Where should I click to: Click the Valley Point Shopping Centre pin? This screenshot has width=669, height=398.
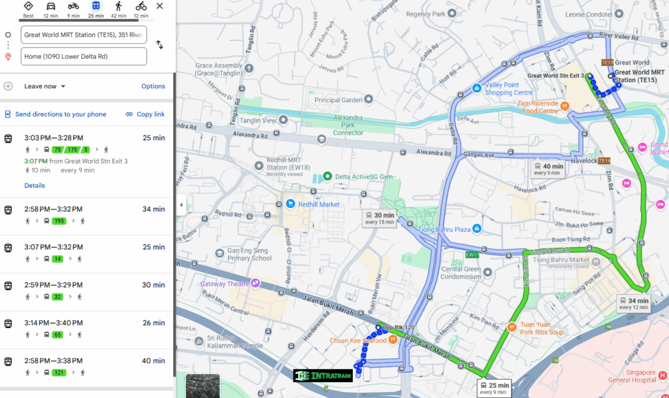[x=476, y=88]
